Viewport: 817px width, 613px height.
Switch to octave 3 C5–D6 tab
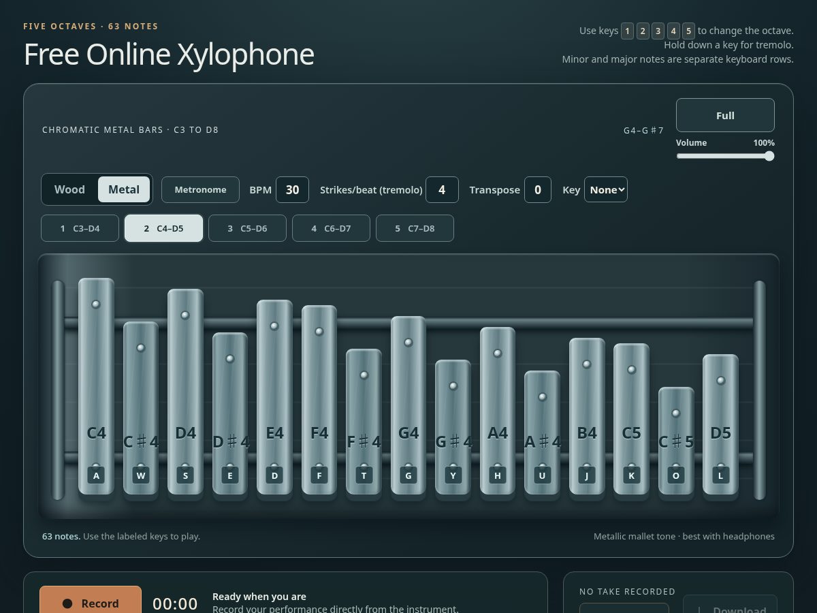[247, 228]
